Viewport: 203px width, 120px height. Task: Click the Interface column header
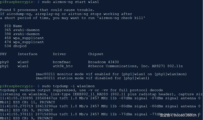pos(27,54)
